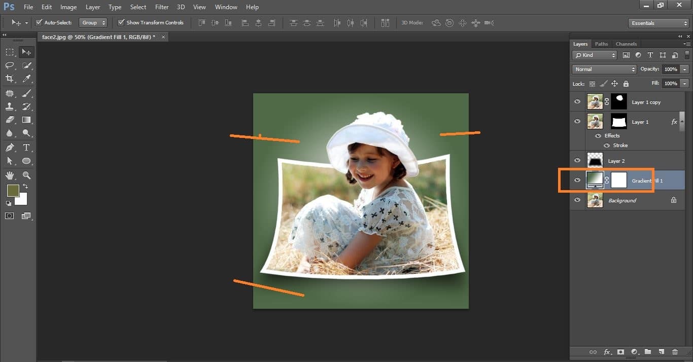Viewport: 693px width, 362px height.
Task: Click the Gradient Fill 1 layer mask thumbnail
Action: tap(619, 180)
